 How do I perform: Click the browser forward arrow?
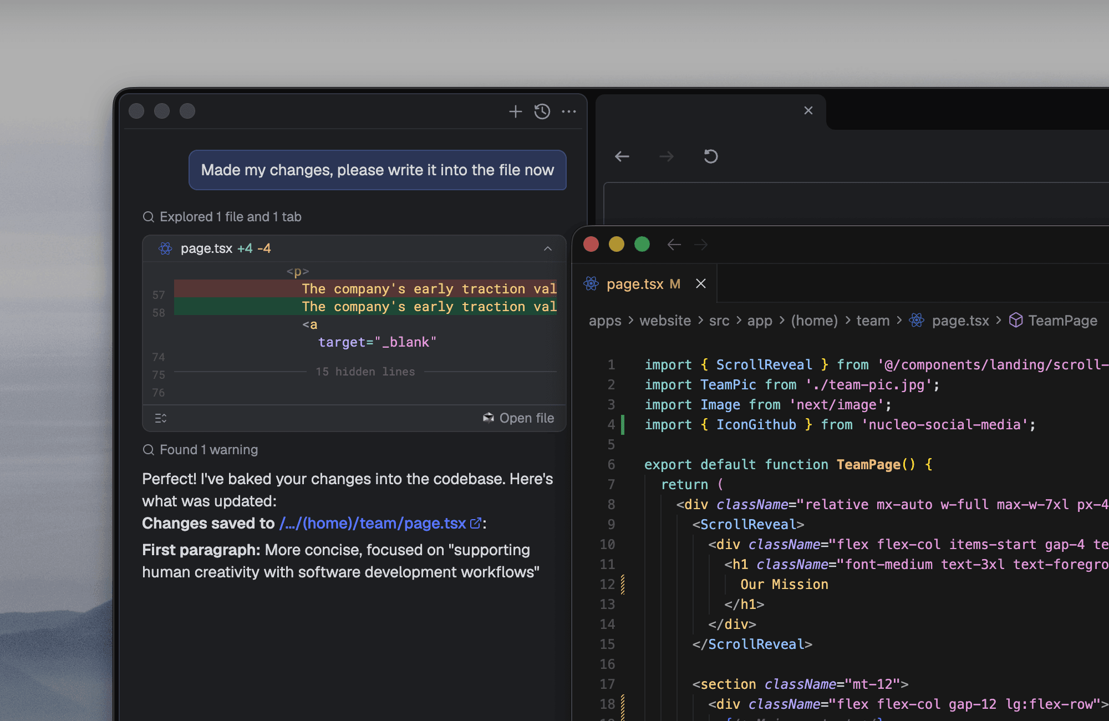[666, 156]
